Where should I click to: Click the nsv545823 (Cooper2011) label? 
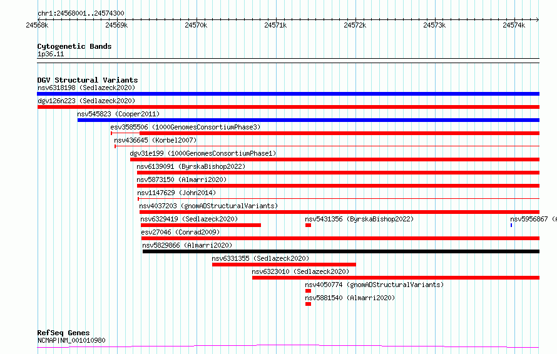[118, 114]
